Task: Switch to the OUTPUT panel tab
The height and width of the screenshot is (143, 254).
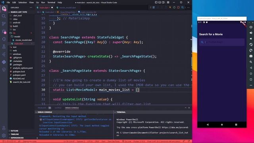Action: [58, 108]
